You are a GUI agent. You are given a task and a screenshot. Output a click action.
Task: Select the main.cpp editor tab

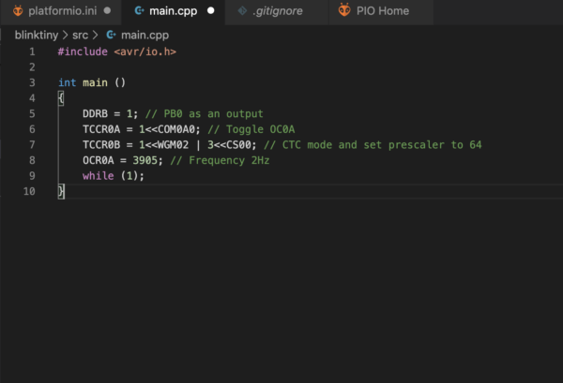[174, 11]
